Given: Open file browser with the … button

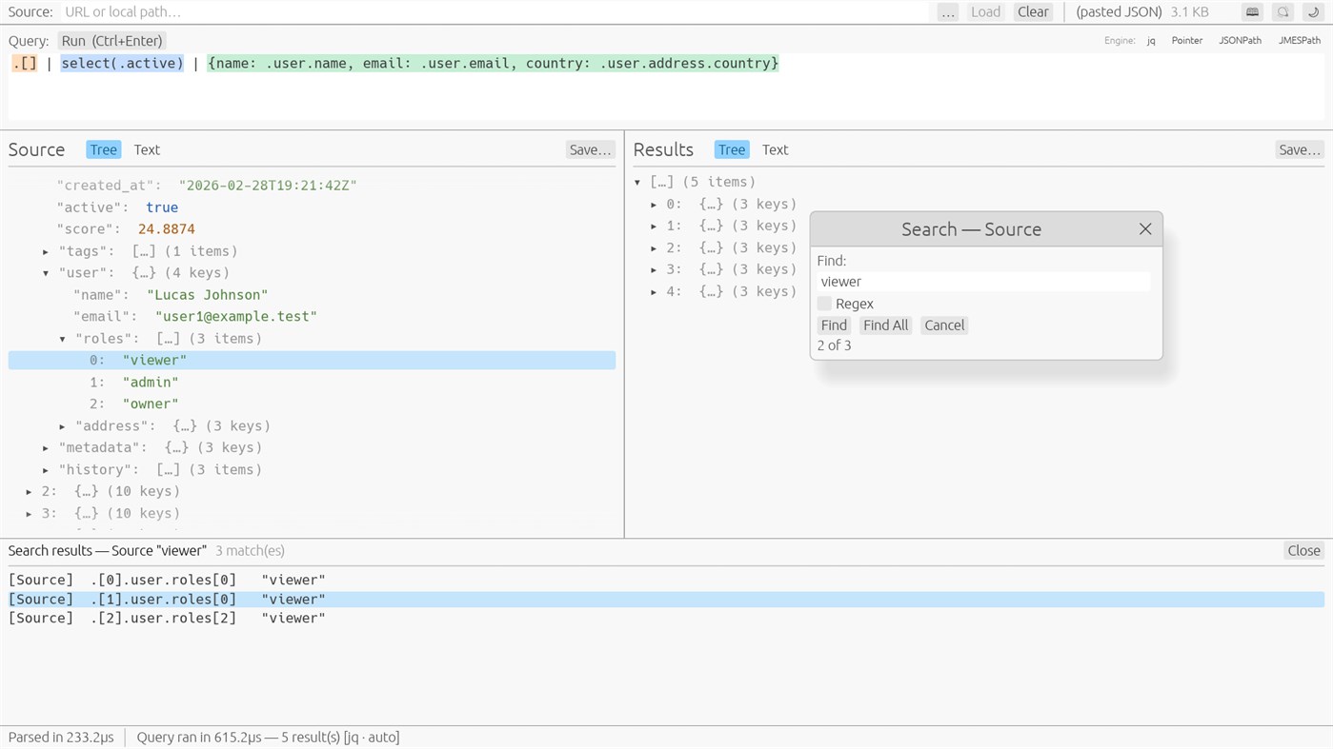Looking at the screenshot, I should [x=947, y=12].
